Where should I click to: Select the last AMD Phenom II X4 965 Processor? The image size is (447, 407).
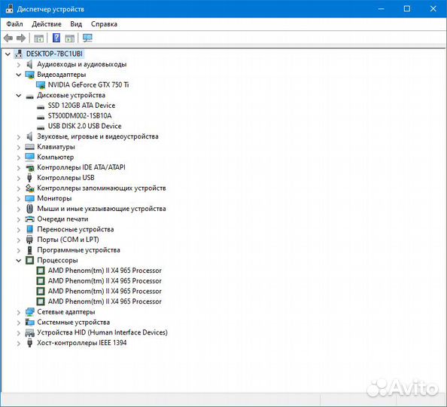pos(105,301)
